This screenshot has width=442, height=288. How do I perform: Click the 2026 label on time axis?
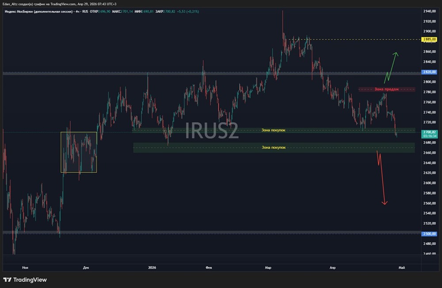tap(152, 268)
